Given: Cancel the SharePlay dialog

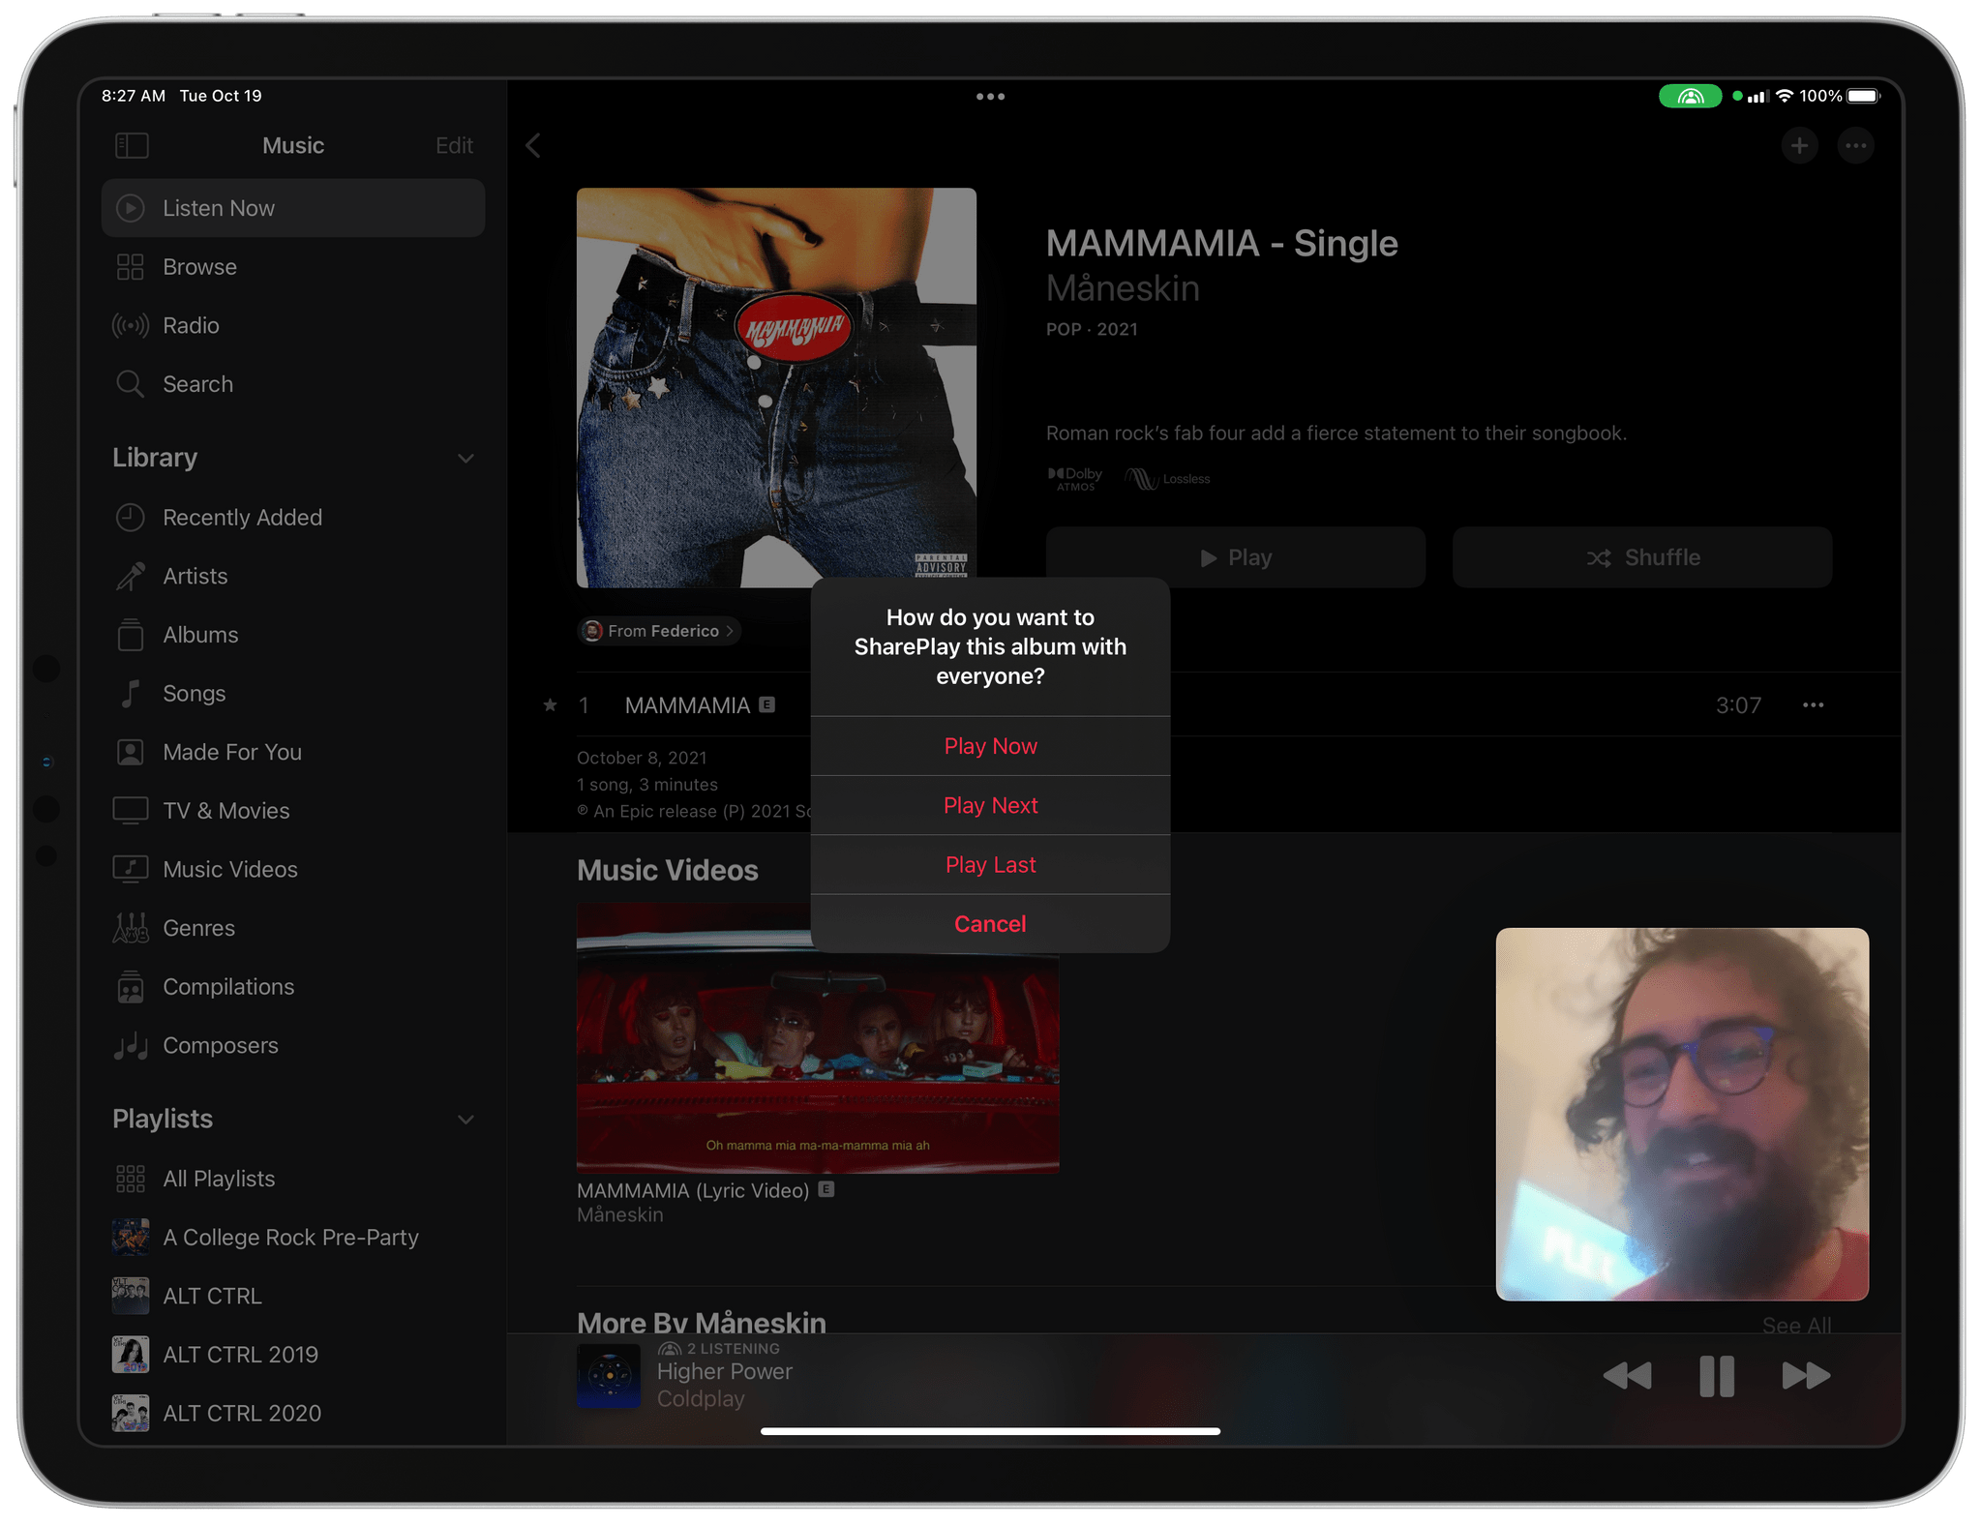Looking at the screenshot, I should (990, 923).
